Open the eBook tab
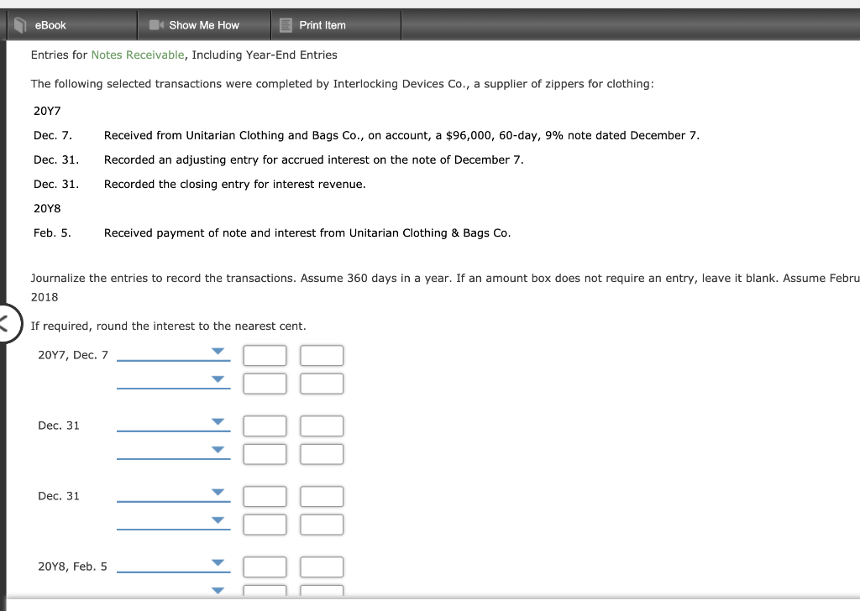The width and height of the screenshot is (860, 611). [72, 25]
